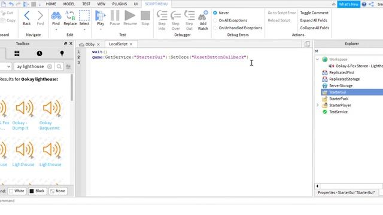Open the Find dropdown arrow
Screen dimensions: 383x215
(56, 30)
